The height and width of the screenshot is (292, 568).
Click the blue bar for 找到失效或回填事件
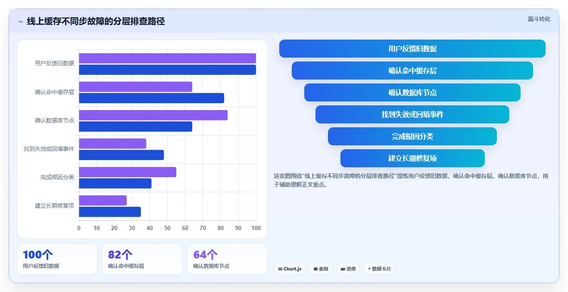[x=121, y=155]
